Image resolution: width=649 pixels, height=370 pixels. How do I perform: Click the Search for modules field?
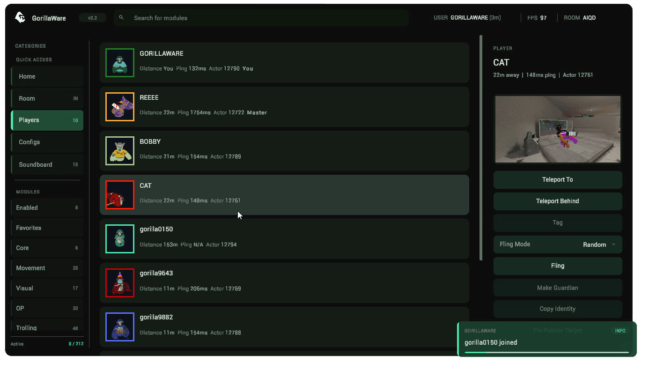coord(261,18)
